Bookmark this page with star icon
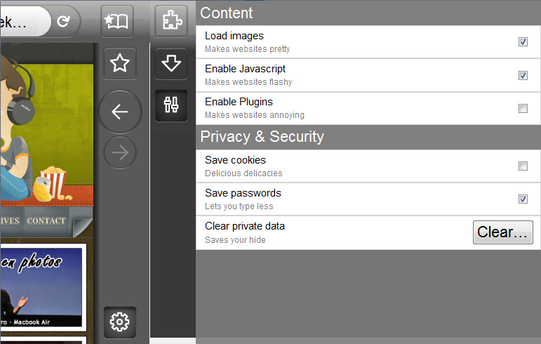541x344 pixels. click(x=120, y=64)
